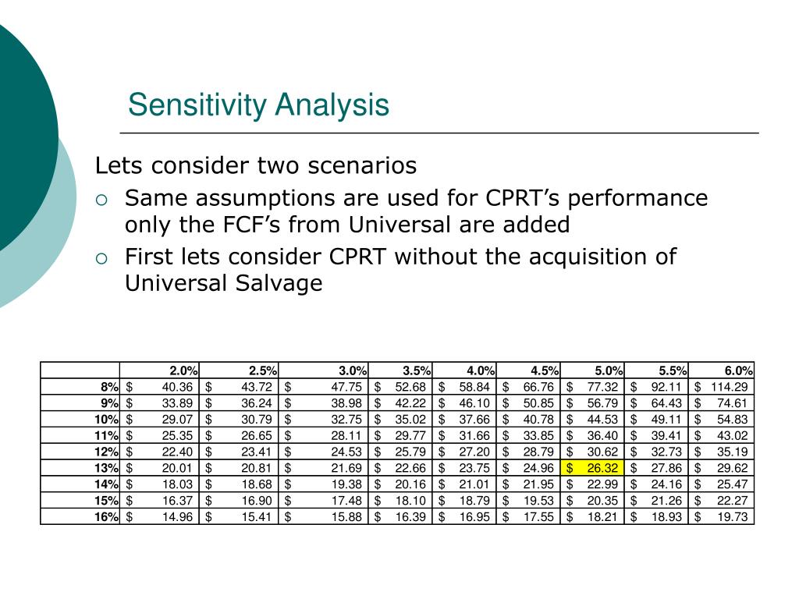The height and width of the screenshot is (599, 799).
Task: Click the second hollow bullet point marker
Action: pyautogui.click(x=101, y=259)
